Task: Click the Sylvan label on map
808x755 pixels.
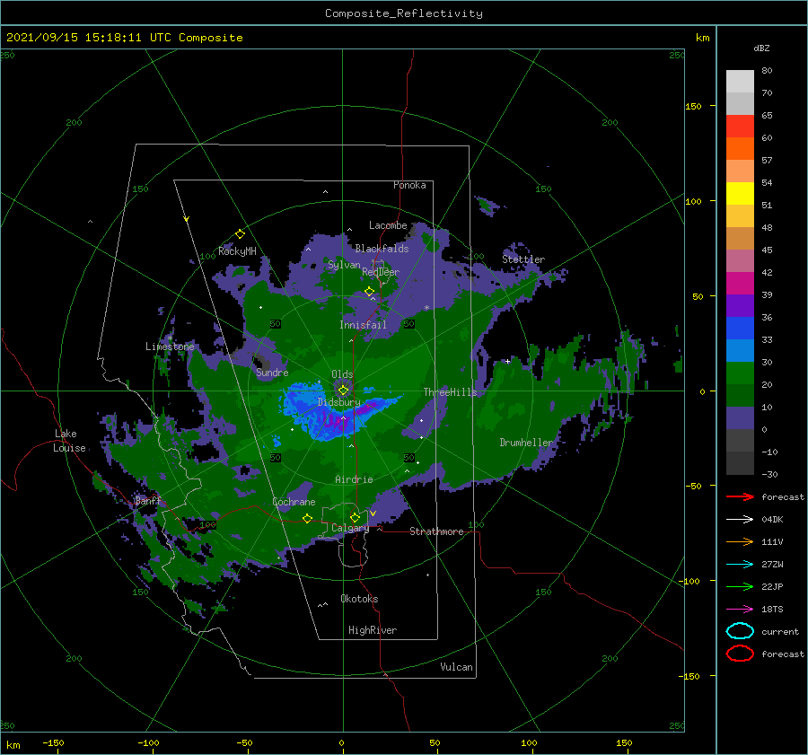Action: click(x=344, y=265)
